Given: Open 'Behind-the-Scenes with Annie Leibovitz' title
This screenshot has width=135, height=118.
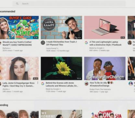Looking at the screenshot, I should click(62, 84).
